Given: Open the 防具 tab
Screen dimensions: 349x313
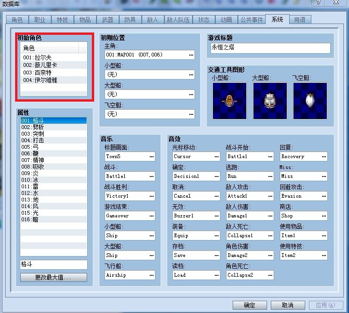Looking at the screenshot, I should [130, 20].
